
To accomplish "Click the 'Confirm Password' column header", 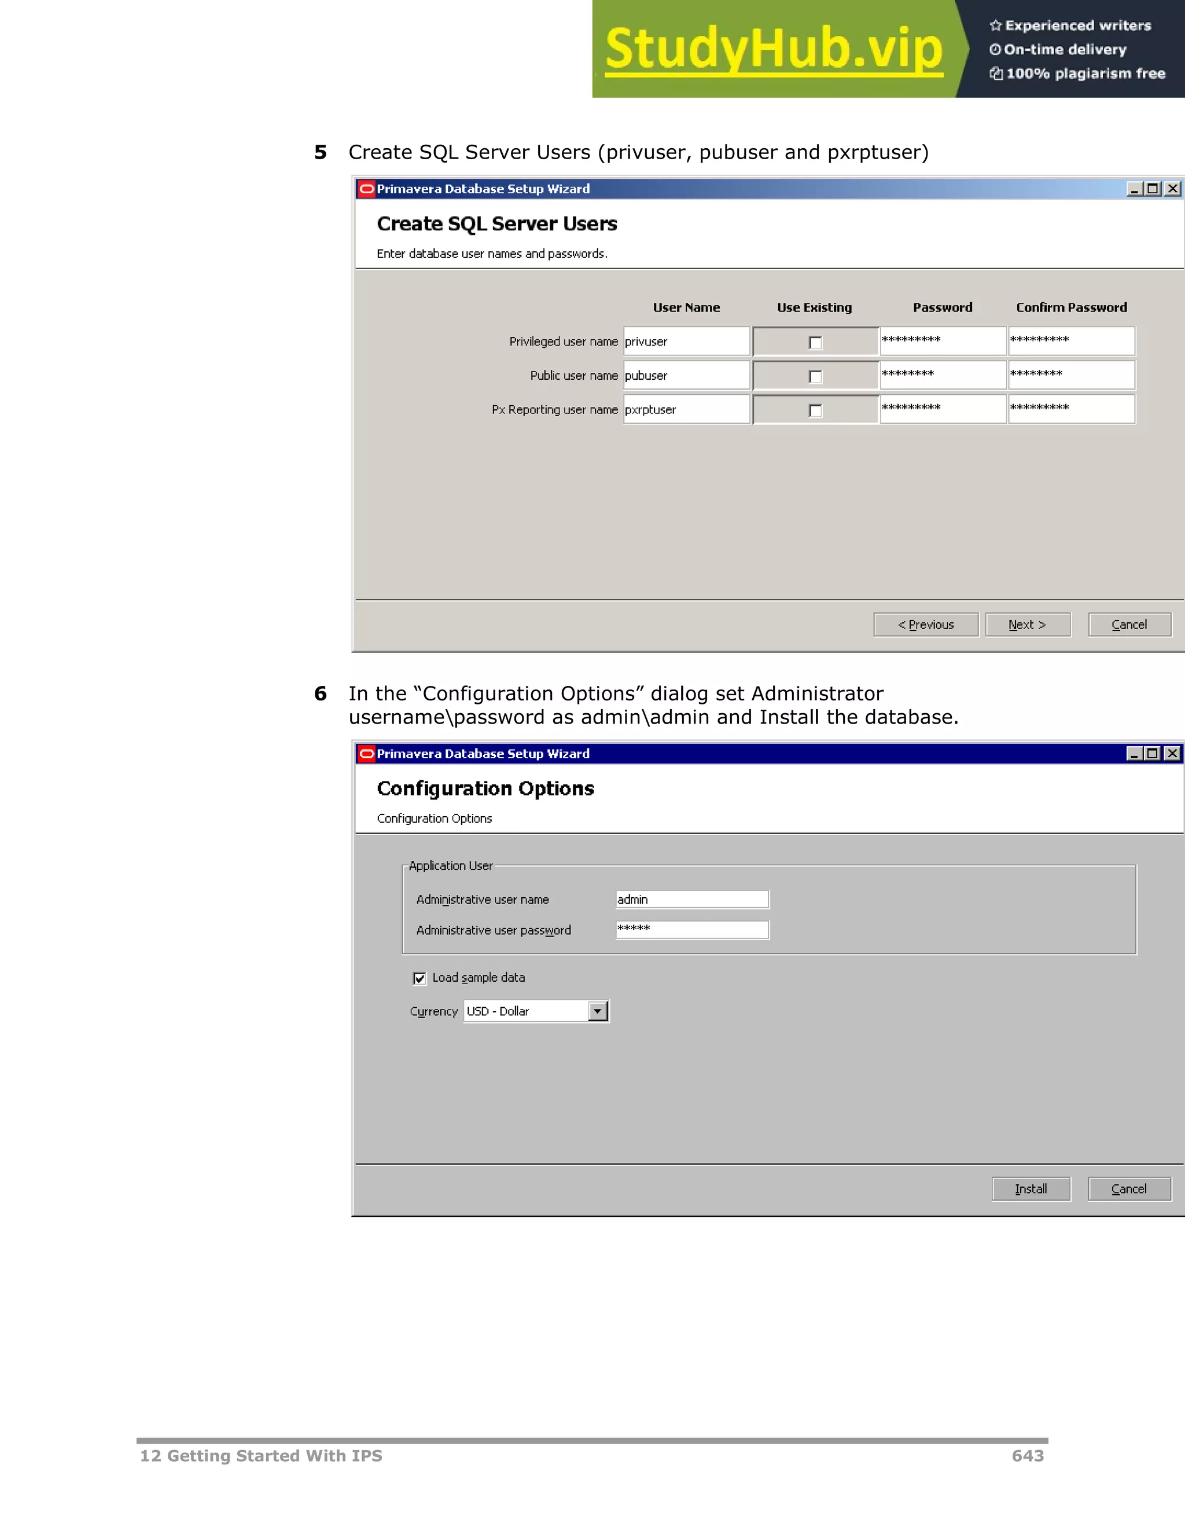I will point(1071,307).
